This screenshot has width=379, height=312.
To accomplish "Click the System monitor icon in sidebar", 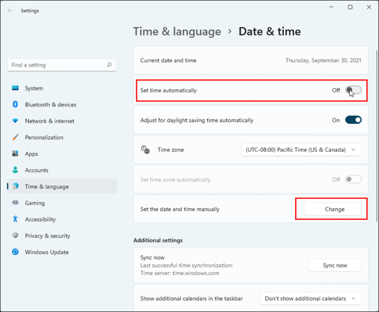I will coord(15,88).
